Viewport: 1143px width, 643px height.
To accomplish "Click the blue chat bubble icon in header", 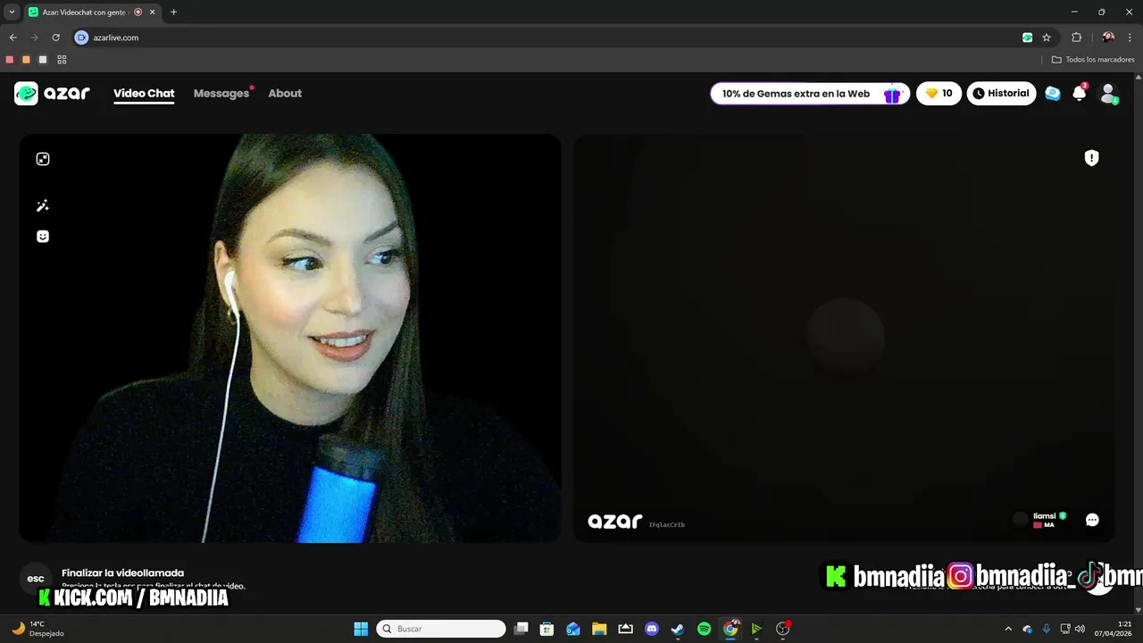I will [x=1053, y=93].
